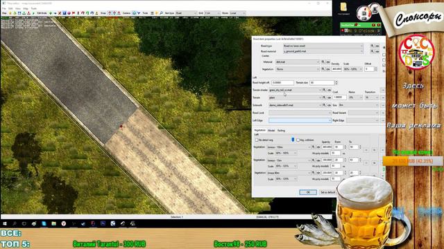Click the magnifier icon beside Road type
This screenshot has height=249, width=444.
[x=372, y=46]
